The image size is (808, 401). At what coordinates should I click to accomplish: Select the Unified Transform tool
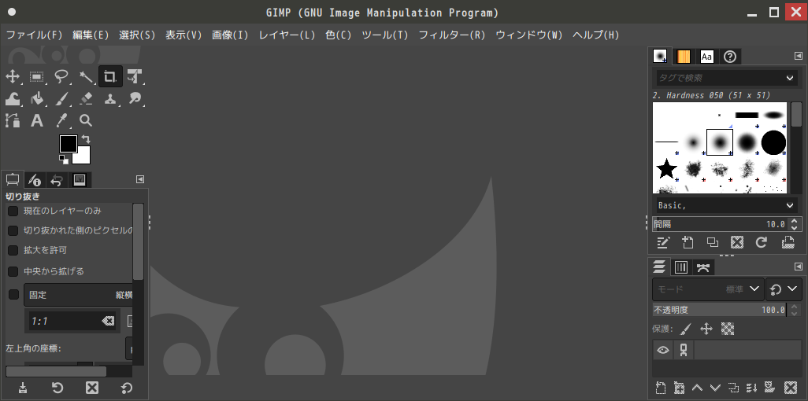tap(135, 77)
